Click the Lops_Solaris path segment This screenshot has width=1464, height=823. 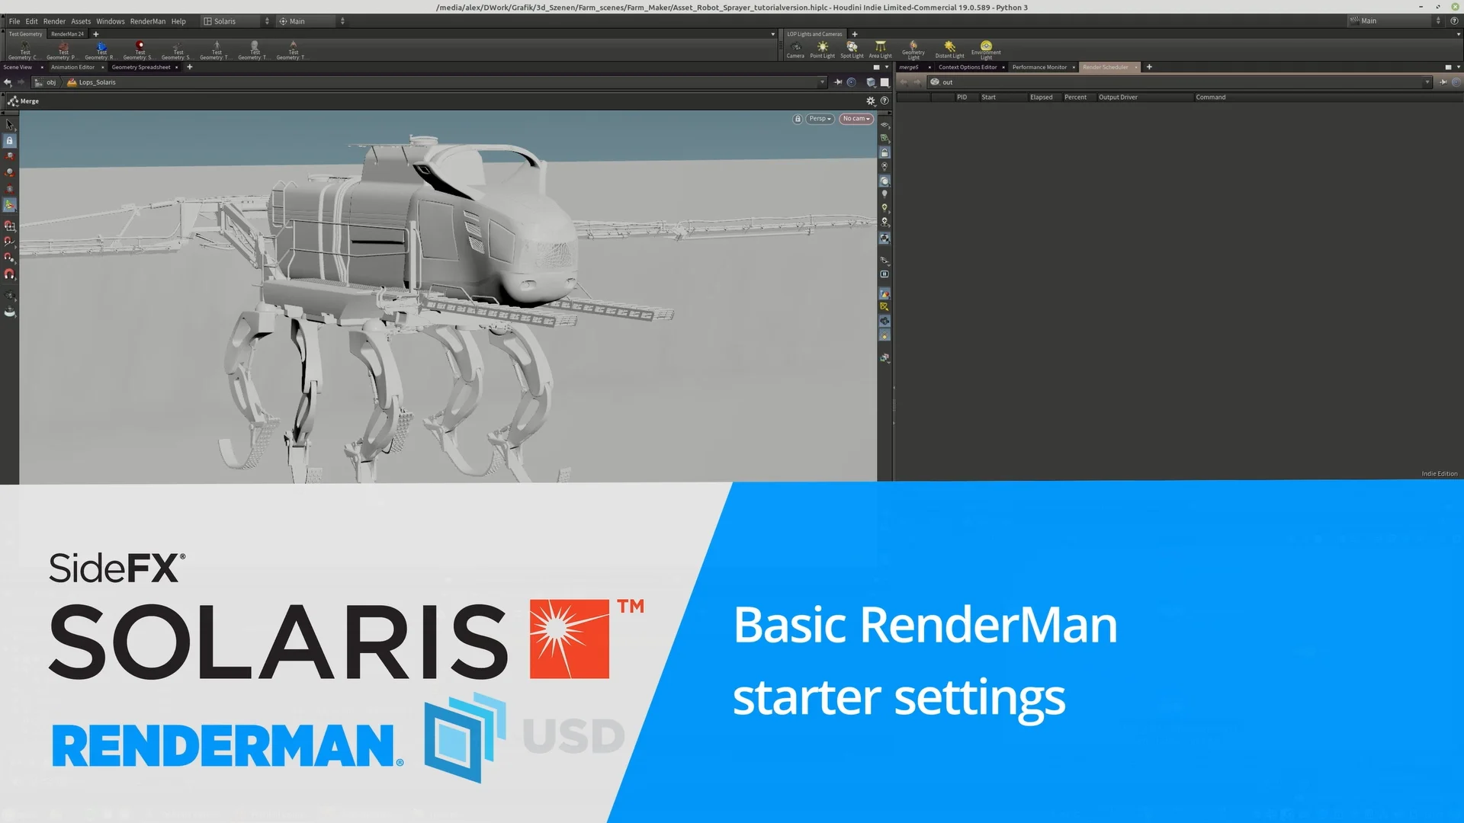(91, 82)
